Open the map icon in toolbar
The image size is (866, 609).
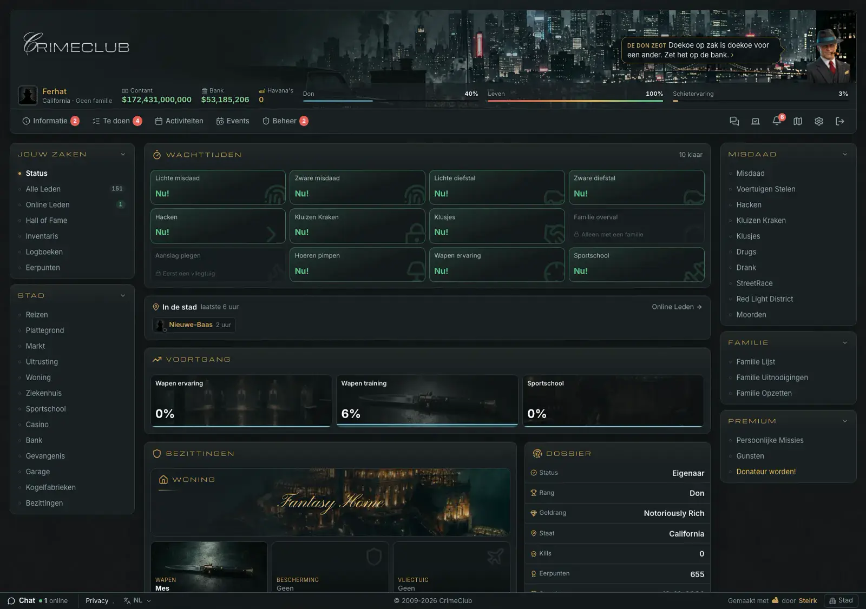click(798, 121)
